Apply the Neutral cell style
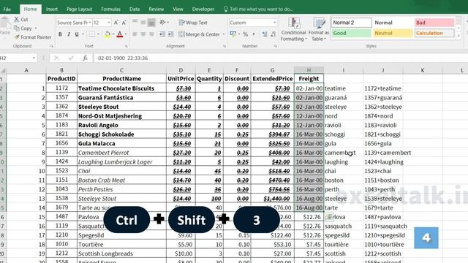 (393, 33)
